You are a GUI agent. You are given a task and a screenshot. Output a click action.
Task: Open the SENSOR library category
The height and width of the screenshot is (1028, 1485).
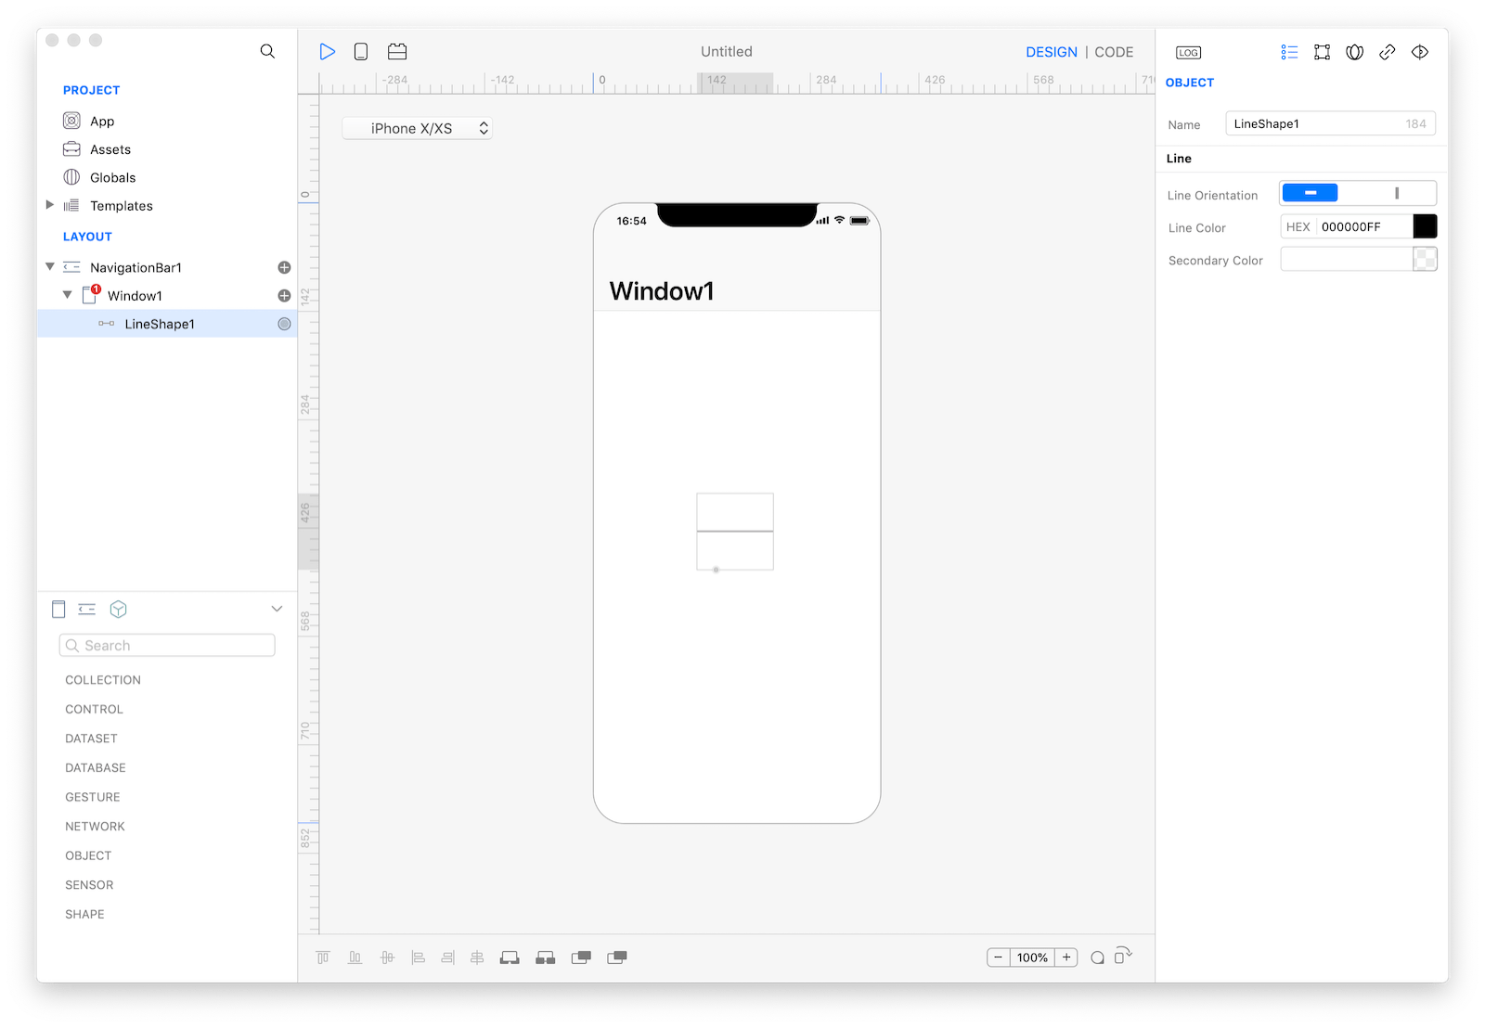coord(89,885)
